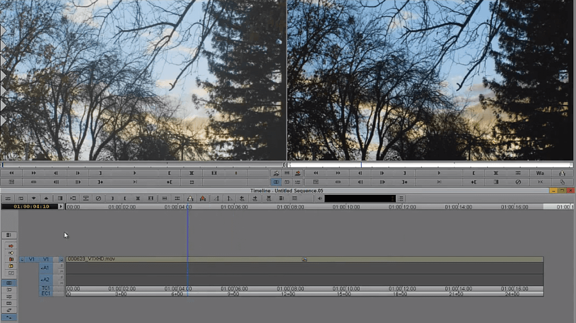Toggle Gang button under record monitor
The width and height of the screenshot is (576, 323).
click(338, 182)
